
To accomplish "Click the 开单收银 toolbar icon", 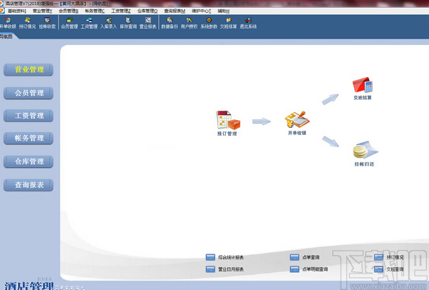I will (x=8, y=24).
